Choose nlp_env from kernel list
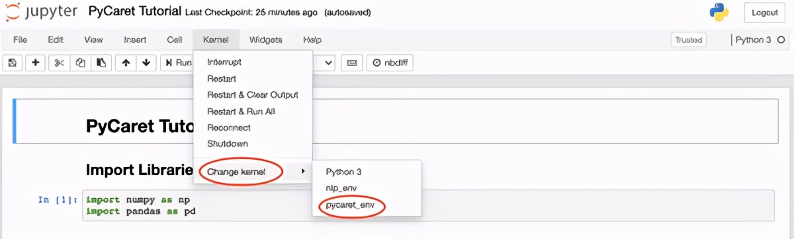The width and height of the screenshot is (794, 239). pyautogui.click(x=341, y=188)
